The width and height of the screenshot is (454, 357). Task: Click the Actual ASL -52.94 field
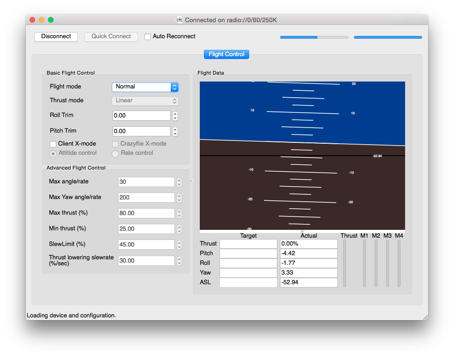tap(309, 282)
